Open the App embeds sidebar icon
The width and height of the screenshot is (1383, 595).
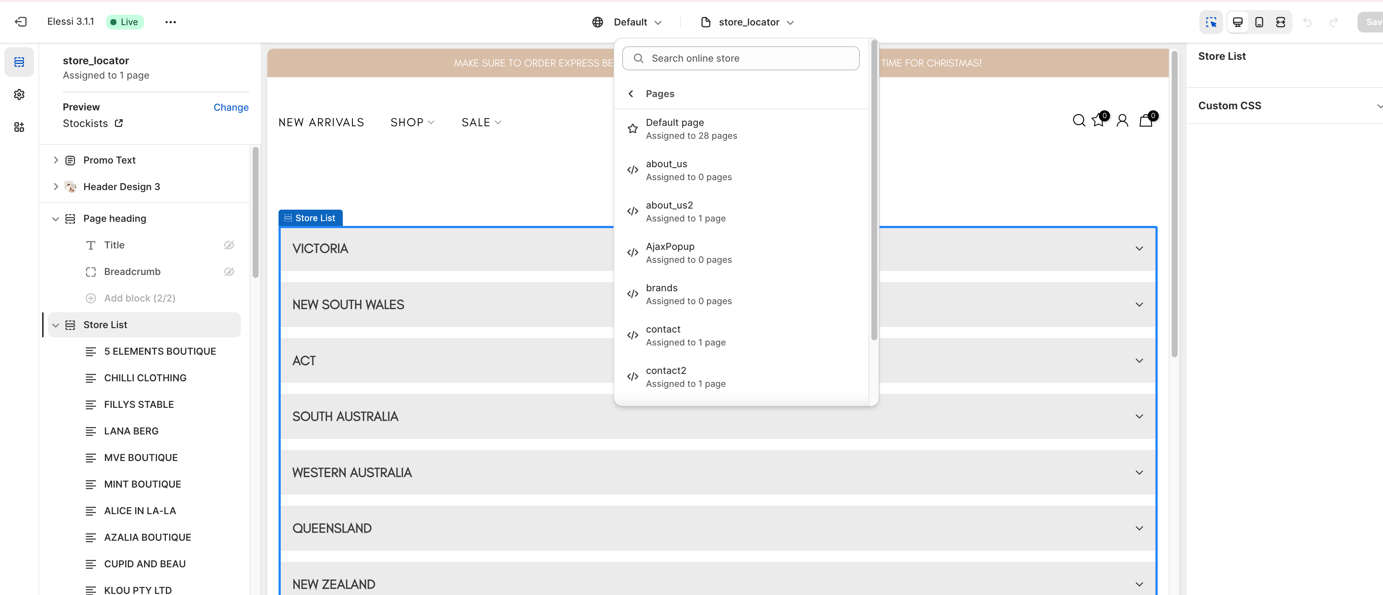(19, 127)
